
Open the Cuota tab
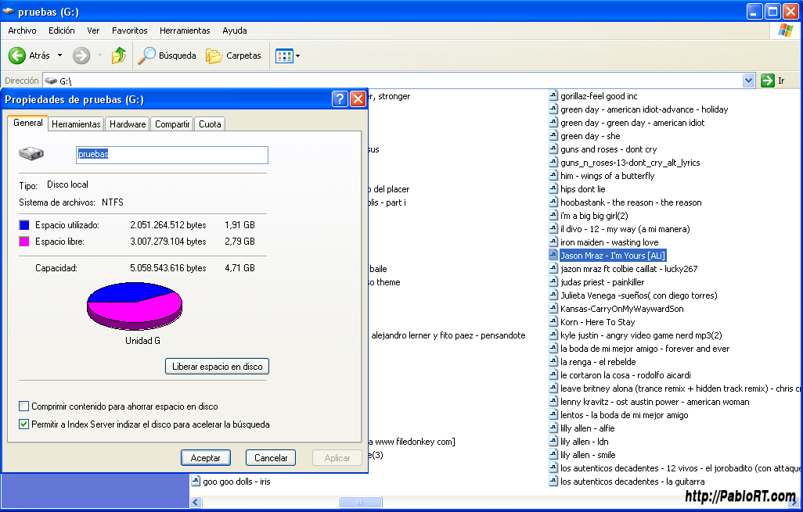[x=210, y=124]
